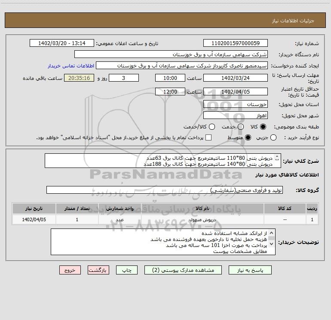Screen dimensions: 331x320
Task: Toggle the اسناد خزانه اسلامی payment checkbox
Action: (x=208, y=137)
